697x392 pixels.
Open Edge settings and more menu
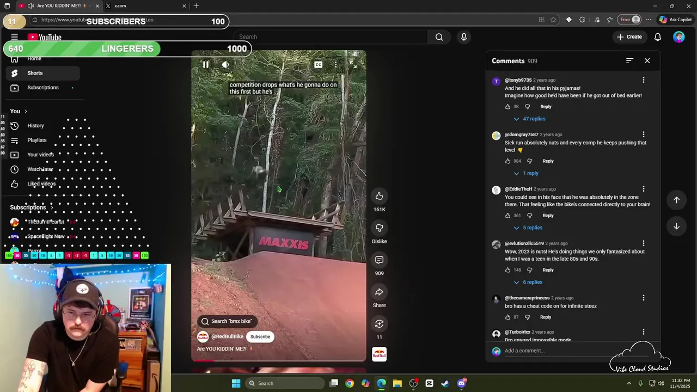[x=649, y=20]
